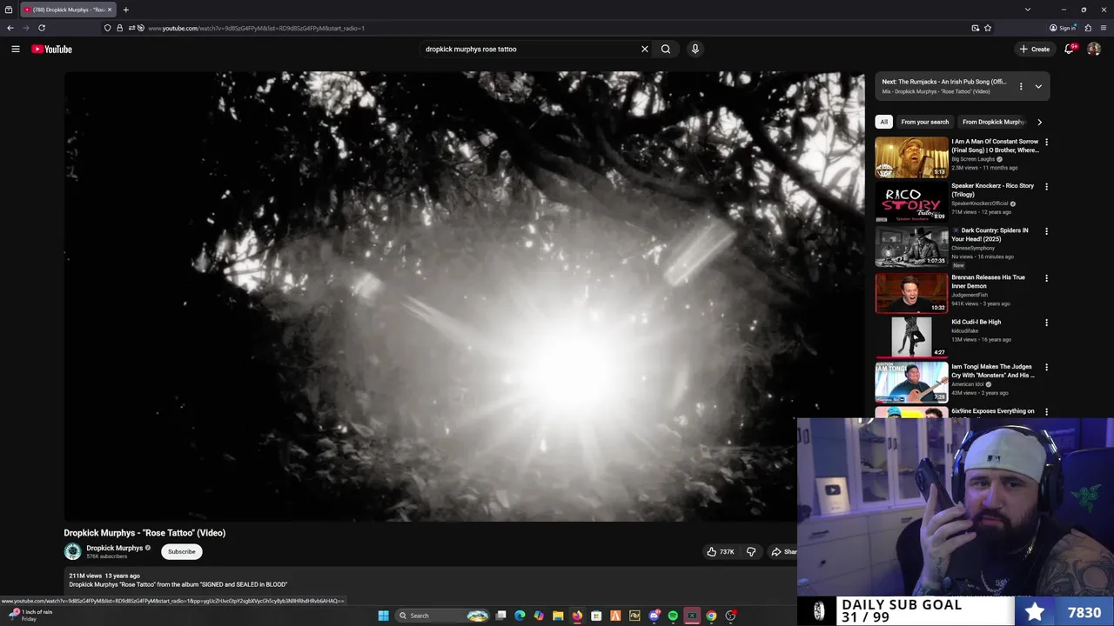Open Firefox application menu

coord(1104,28)
